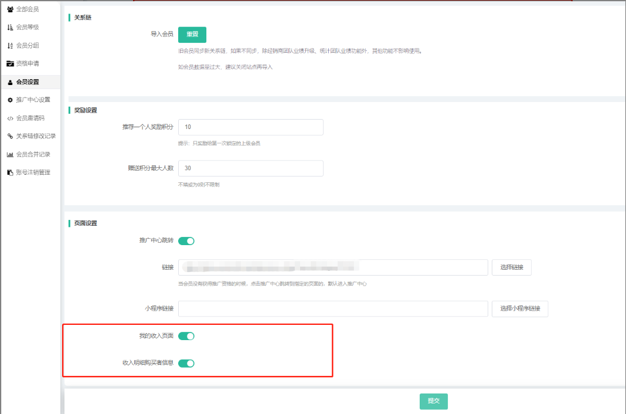
Task: Select the 会员设置 sidebar menu item
Action: (x=28, y=82)
